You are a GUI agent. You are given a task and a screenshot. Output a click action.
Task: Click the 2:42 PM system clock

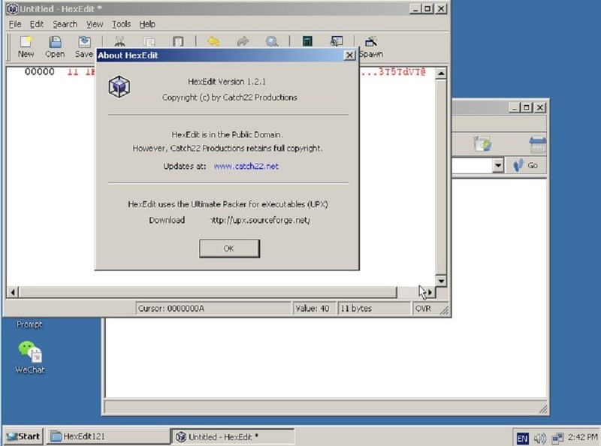pyautogui.click(x=583, y=437)
